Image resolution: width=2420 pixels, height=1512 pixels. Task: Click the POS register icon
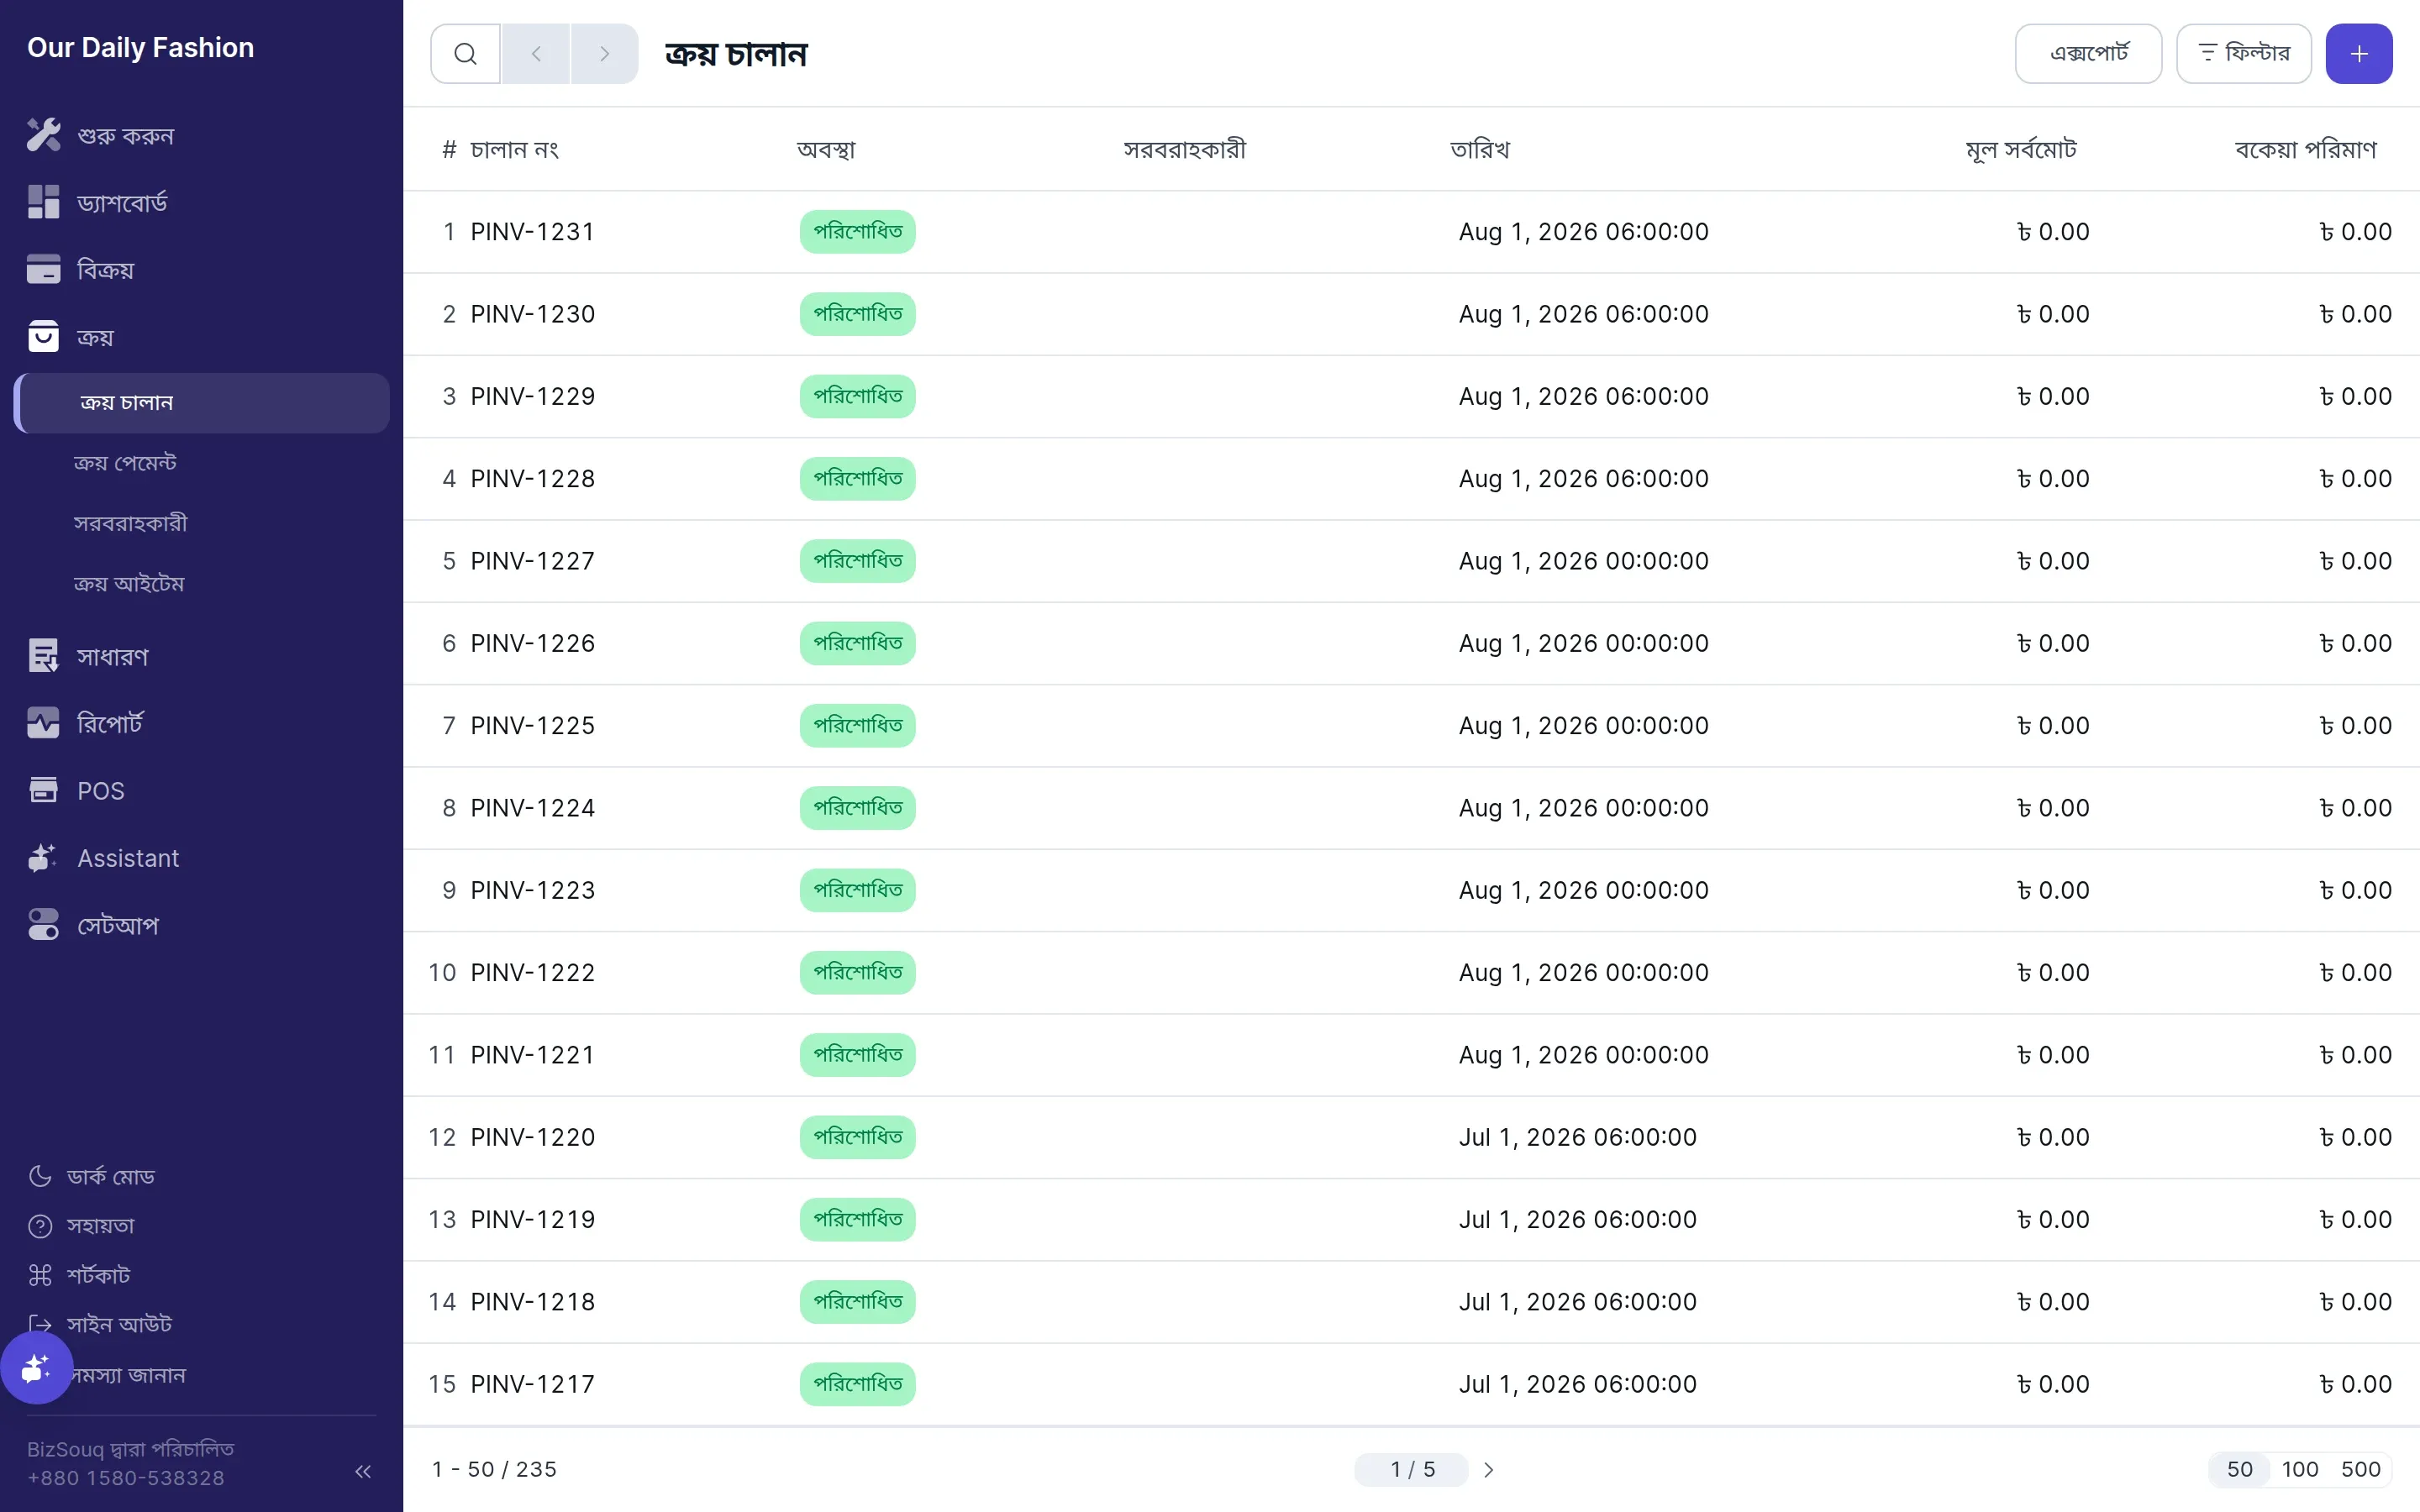(x=43, y=790)
